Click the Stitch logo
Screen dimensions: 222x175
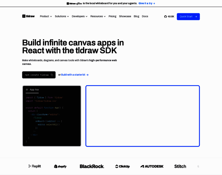[180, 166]
